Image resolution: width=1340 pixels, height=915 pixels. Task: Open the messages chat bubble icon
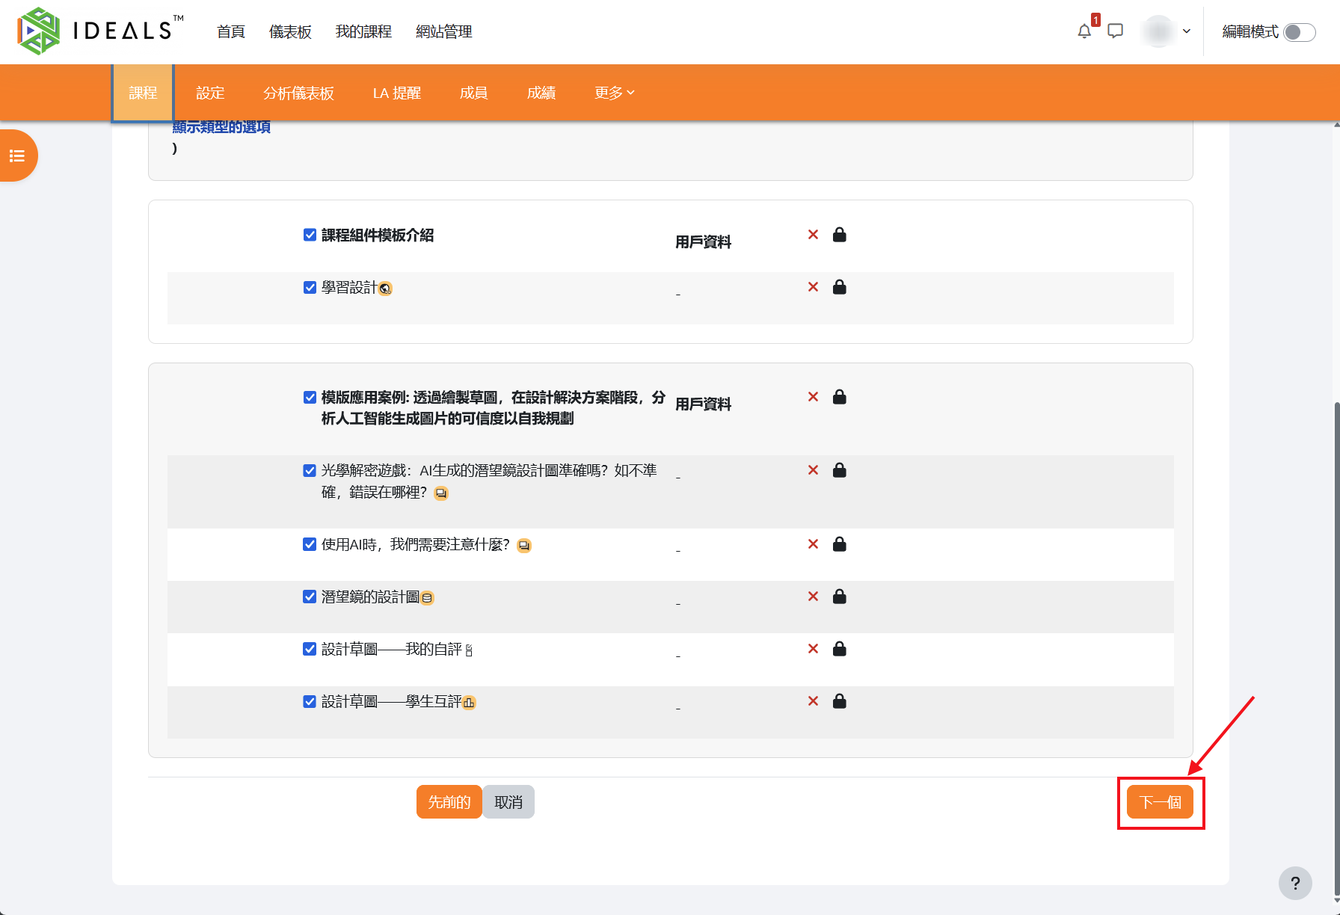tap(1115, 31)
